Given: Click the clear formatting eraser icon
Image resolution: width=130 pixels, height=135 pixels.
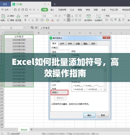Looking at the screenshot, I should pyautogui.click(x=58, y=20).
